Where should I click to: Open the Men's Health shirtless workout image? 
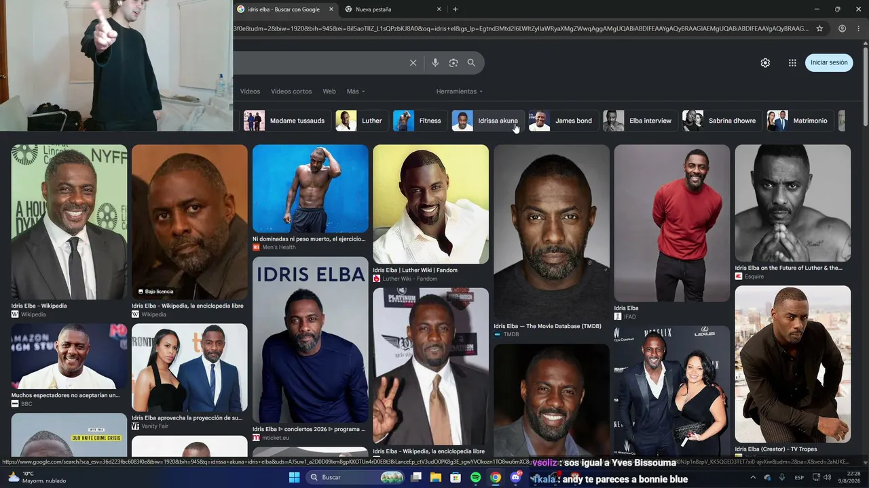pyautogui.click(x=310, y=188)
